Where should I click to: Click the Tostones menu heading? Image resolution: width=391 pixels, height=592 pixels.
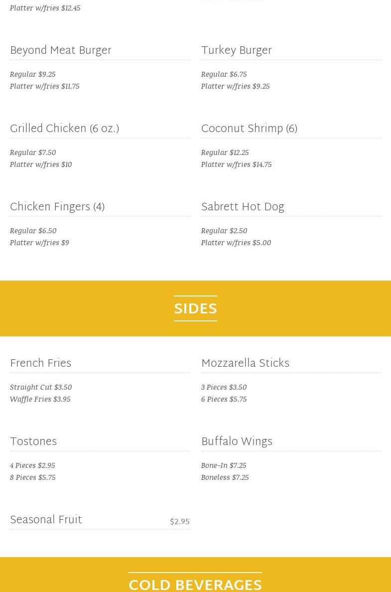click(33, 442)
